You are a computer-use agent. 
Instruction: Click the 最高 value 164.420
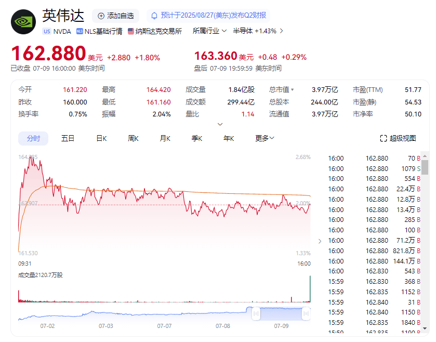(158, 90)
